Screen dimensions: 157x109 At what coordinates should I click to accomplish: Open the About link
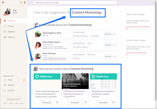coord(22,103)
